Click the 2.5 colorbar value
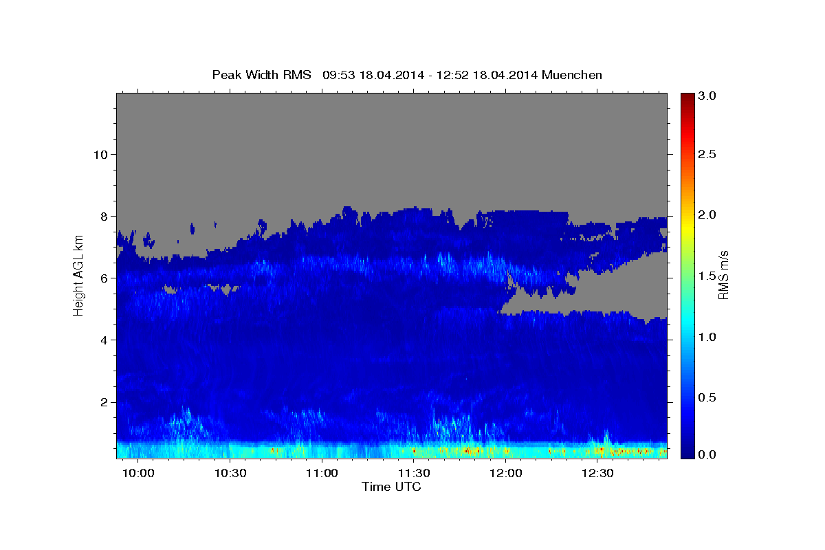Screen dimensions: 825x550 point(707,154)
